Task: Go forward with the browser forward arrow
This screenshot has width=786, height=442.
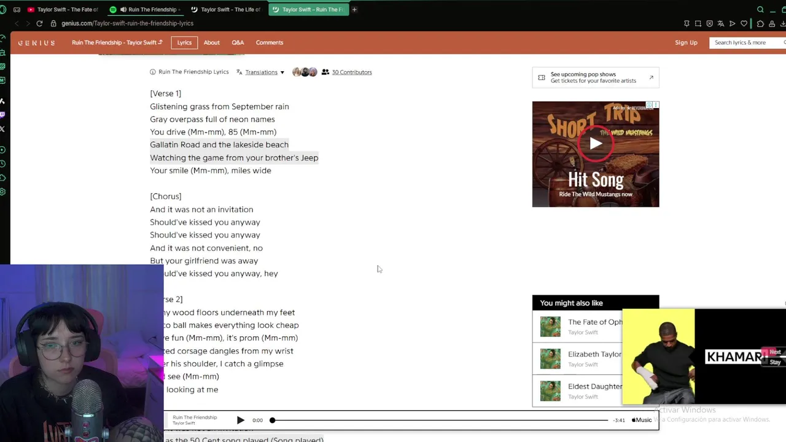Action: click(x=28, y=23)
